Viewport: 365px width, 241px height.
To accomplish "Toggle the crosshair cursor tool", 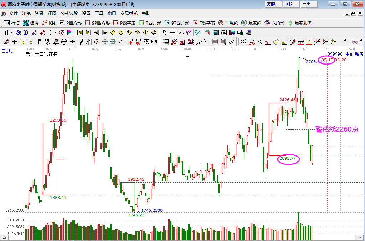I will pos(173,32).
